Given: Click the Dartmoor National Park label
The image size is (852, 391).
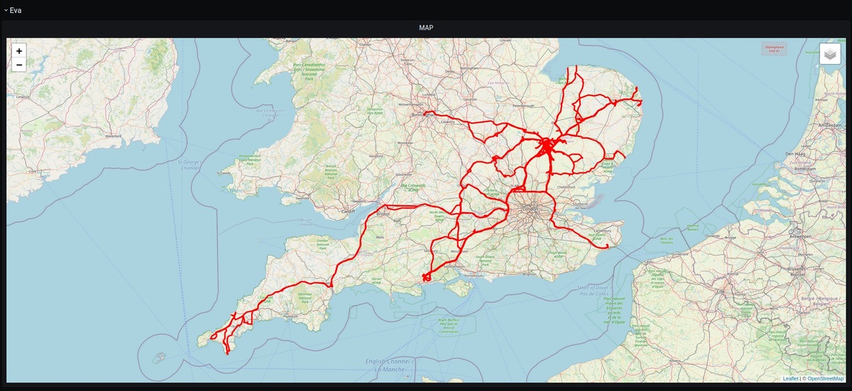Looking at the screenshot, I should pyautogui.click(x=303, y=297).
